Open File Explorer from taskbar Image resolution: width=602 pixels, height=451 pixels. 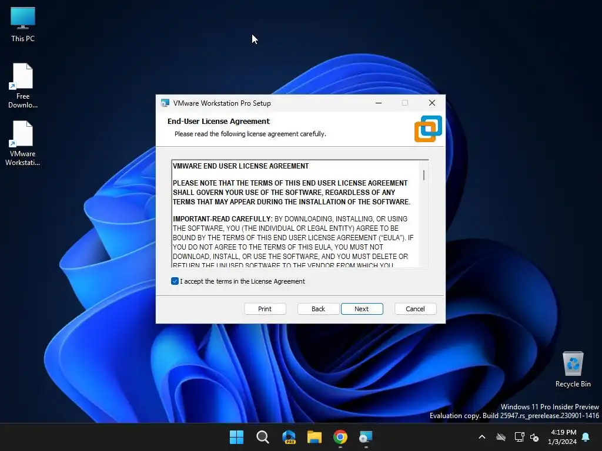click(x=315, y=437)
